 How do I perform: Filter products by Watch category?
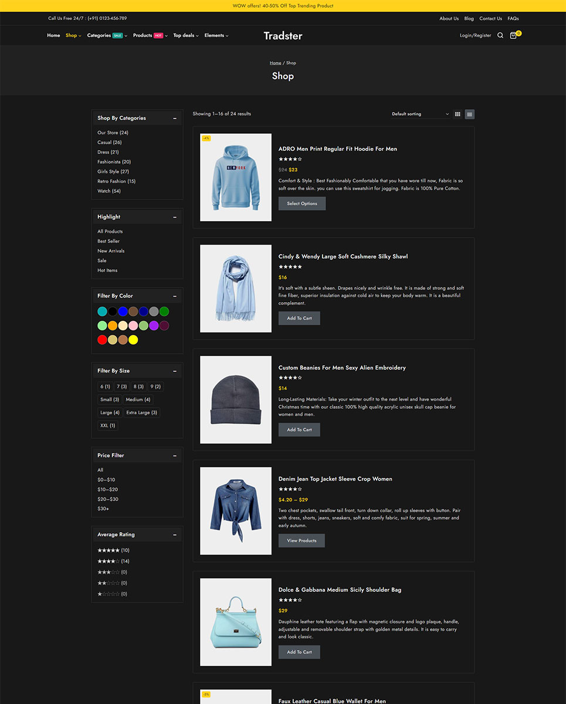[x=109, y=191]
